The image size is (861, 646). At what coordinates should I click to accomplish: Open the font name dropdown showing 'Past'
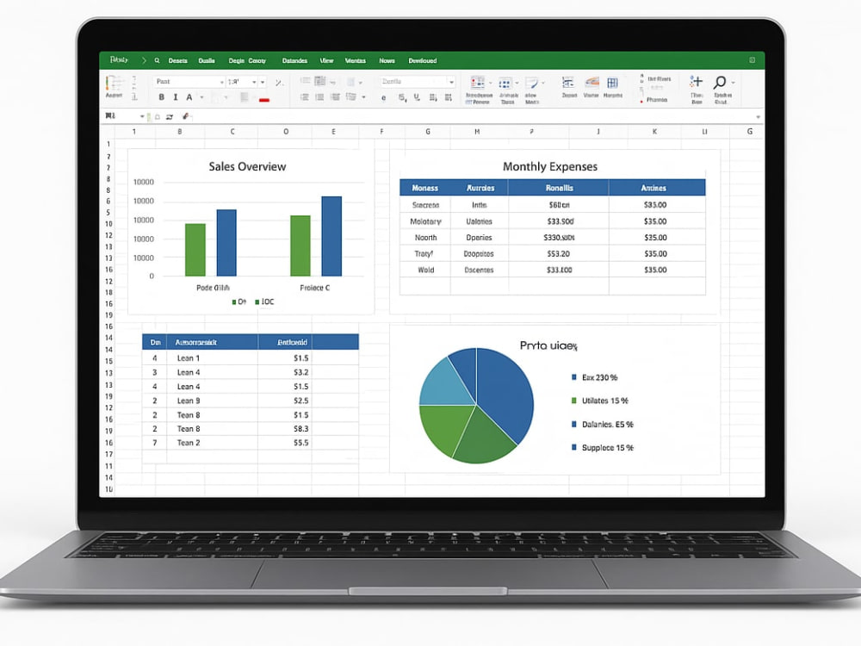(x=189, y=82)
